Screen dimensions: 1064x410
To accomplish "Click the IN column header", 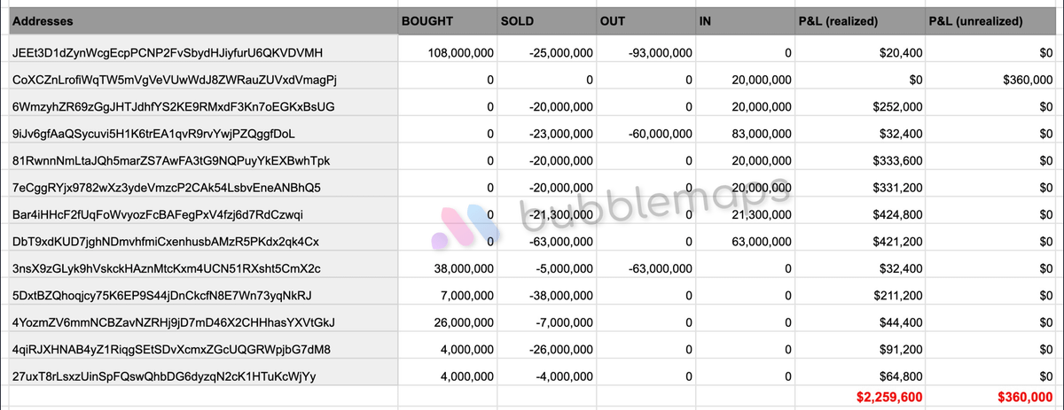I will pos(705,19).
